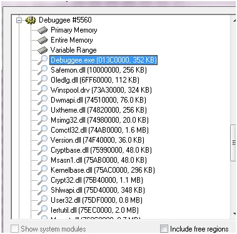
Task: Select Safemon.dll (10000000, 256 KB)
Action: [x=99, y=70]
